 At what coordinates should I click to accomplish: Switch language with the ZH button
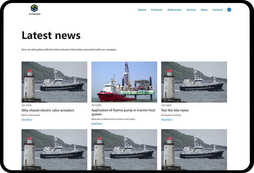[229, 10]
